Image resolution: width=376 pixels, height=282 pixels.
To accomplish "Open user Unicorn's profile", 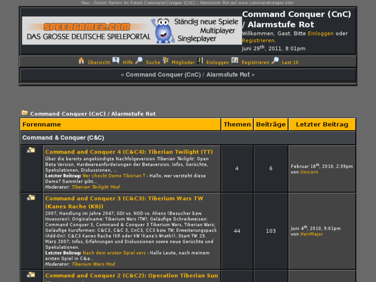I will 309,172.
